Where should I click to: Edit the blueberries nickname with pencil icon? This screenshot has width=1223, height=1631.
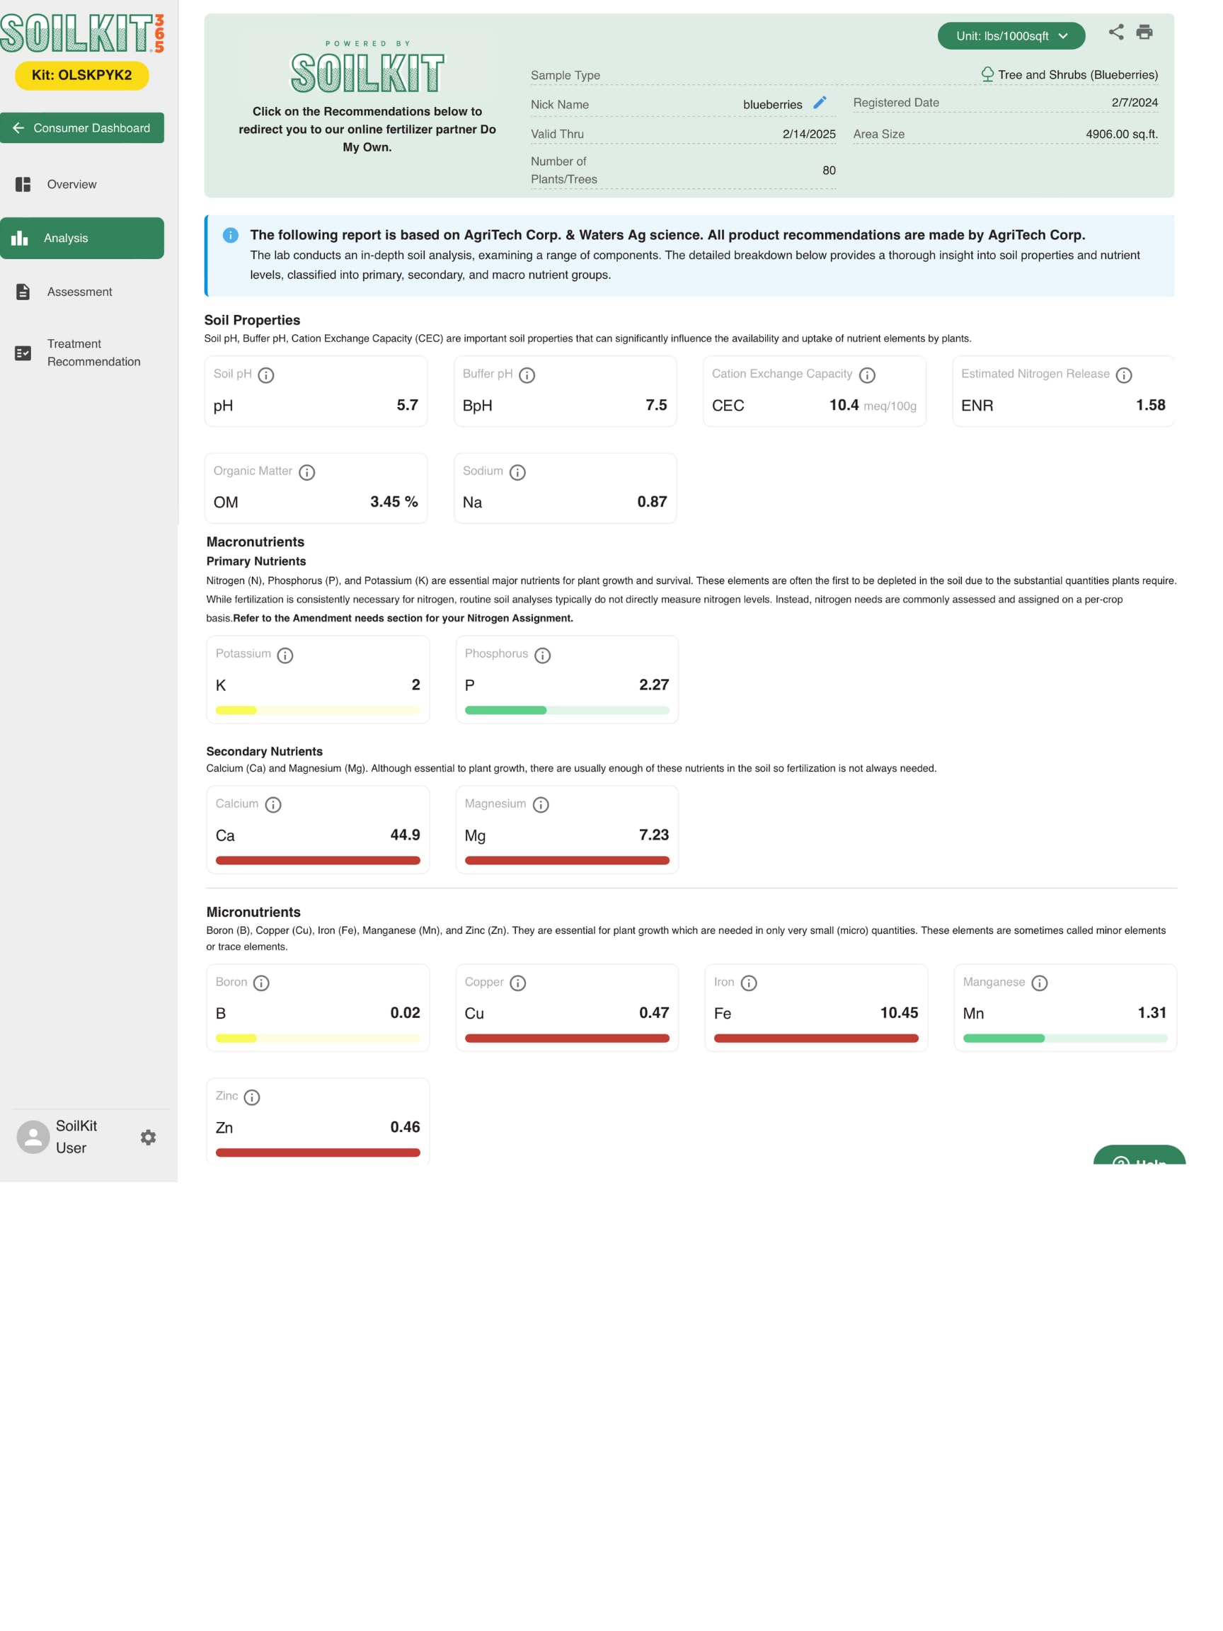click(x=820, y=103)
